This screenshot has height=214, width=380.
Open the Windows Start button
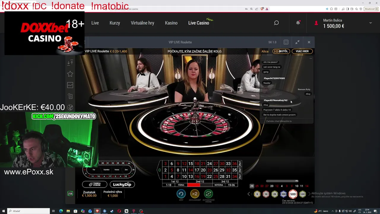(x=3, y=211)
